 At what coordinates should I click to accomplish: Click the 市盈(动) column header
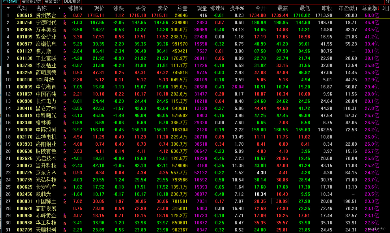click(348, 8)
